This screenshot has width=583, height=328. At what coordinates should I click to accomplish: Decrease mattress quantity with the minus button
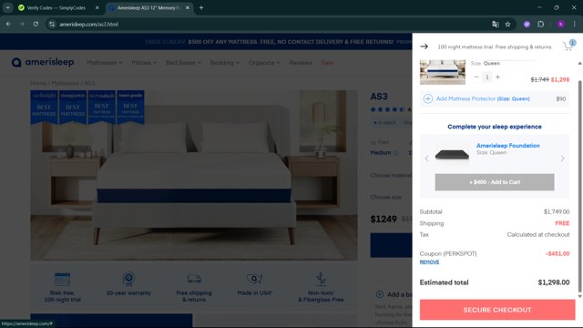(x=476, y=77)
